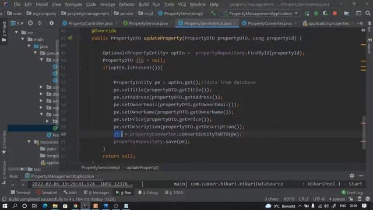Click PropertyServiceImpl in navigation bar
Viewport: 373px width, 210px height.
pyautogui.click(x=180, y=13)
